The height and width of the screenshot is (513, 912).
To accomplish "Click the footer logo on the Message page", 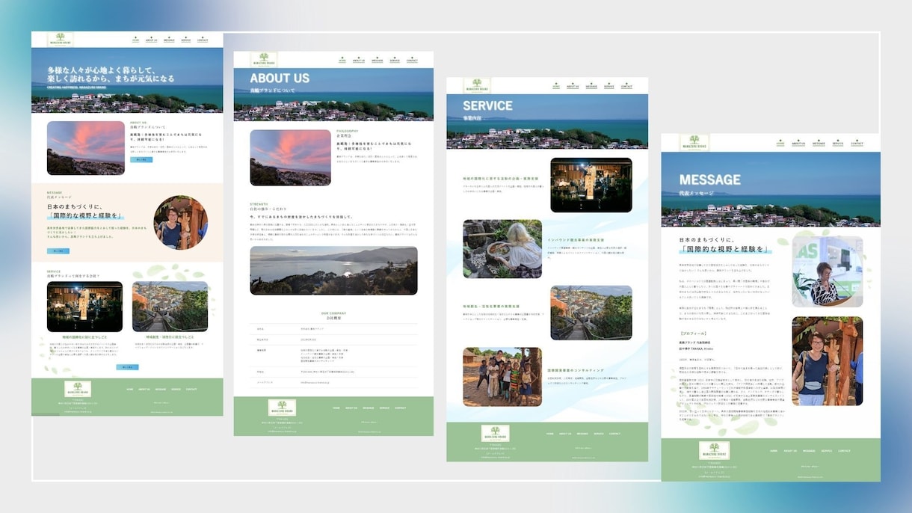I will pos(715,451).
